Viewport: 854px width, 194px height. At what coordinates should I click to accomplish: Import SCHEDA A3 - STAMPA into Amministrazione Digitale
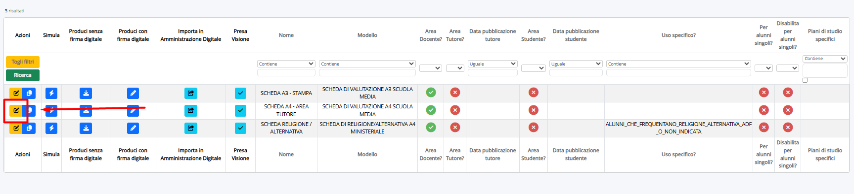(191, 93)
